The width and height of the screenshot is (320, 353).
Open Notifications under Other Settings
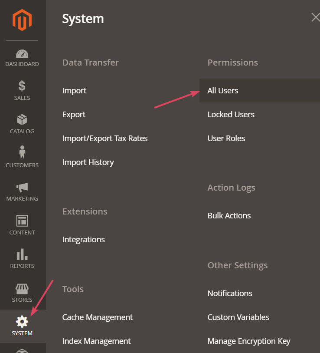click(x=230, y=294)
